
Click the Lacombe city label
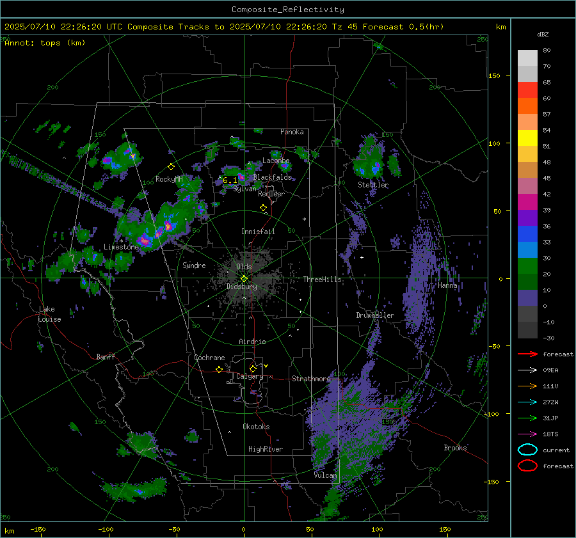(276, 161)
